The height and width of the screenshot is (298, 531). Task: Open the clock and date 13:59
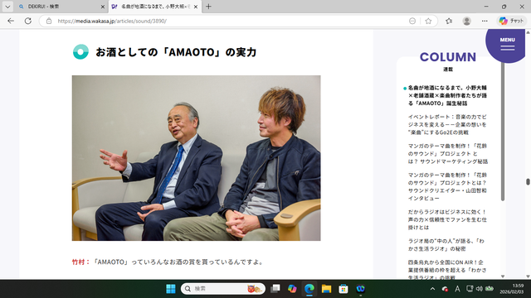click(x=512, y=289)
